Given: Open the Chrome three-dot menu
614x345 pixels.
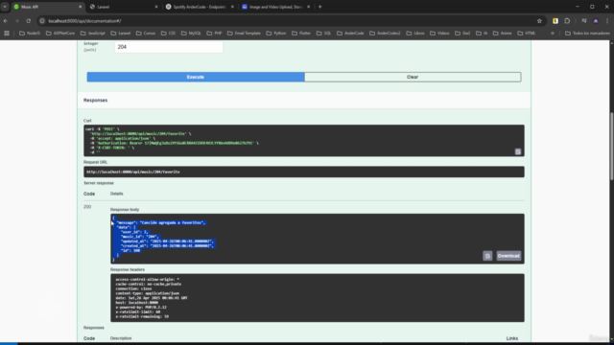Looking at the screenshot, I should point(607,21).
